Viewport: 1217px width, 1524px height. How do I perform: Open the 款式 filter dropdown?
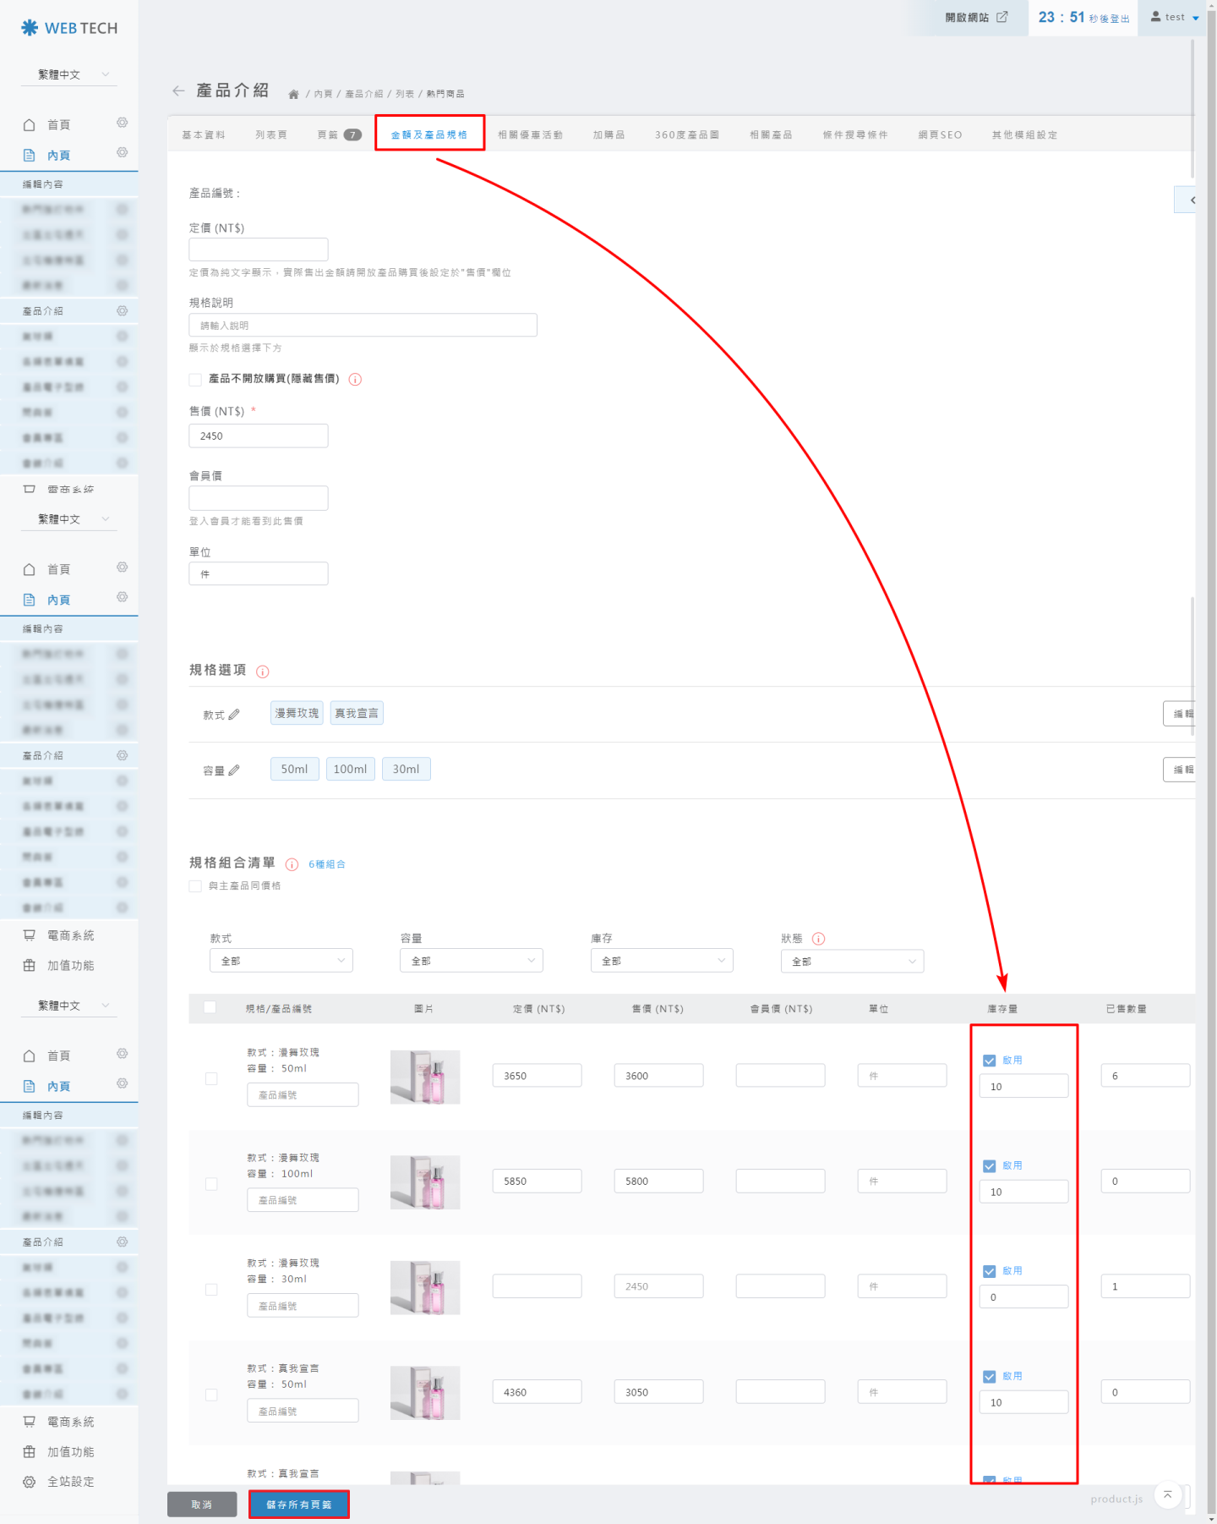pyautogui.click(x=281, y=961)
